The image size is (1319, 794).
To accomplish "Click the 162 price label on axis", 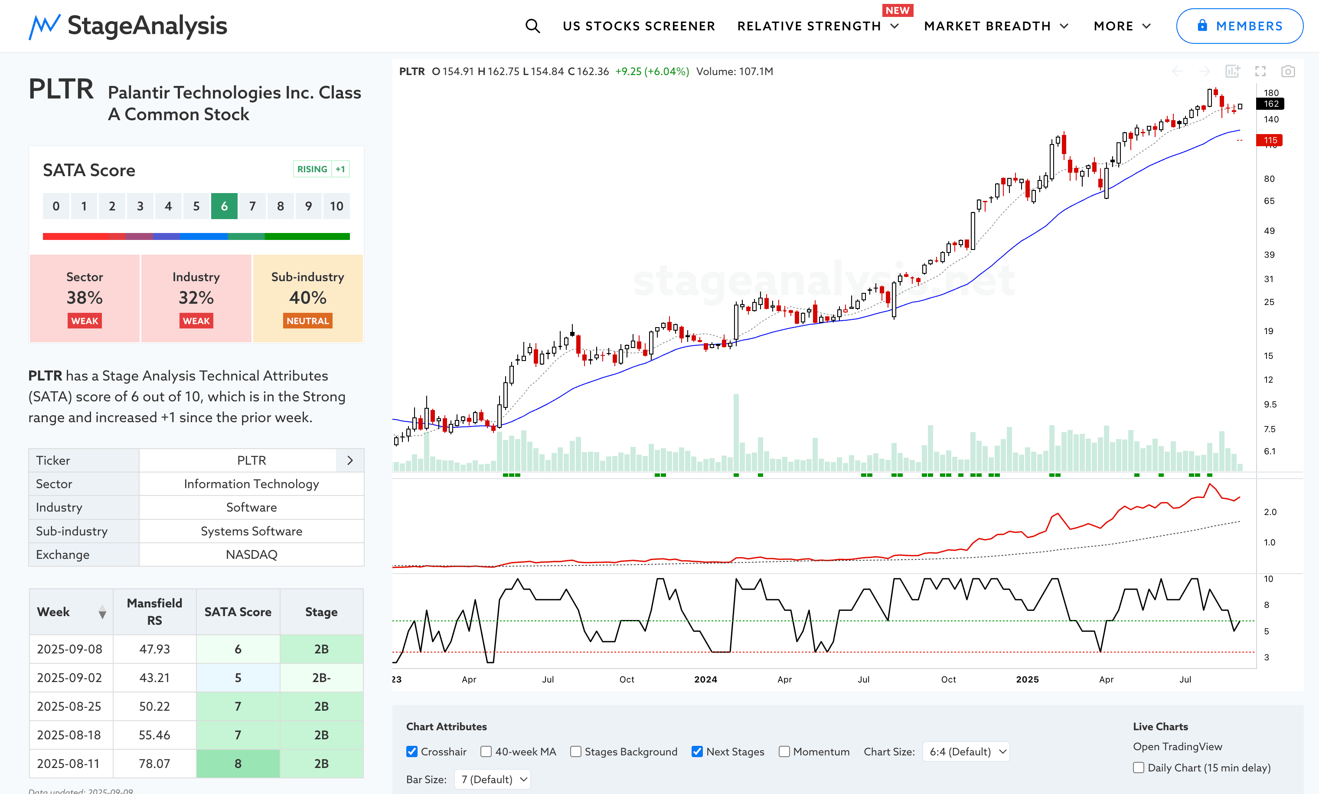I will (x=1271, y=104).
